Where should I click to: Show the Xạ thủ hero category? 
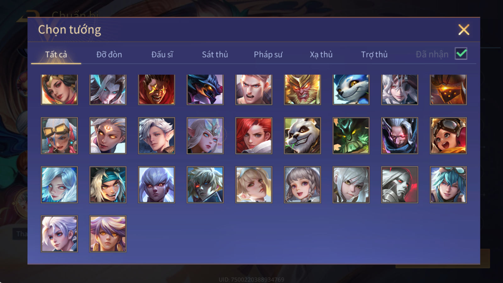(x=321, y=54)
